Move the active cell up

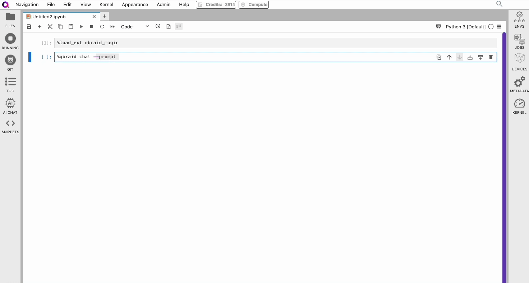[x=449, y=57]
